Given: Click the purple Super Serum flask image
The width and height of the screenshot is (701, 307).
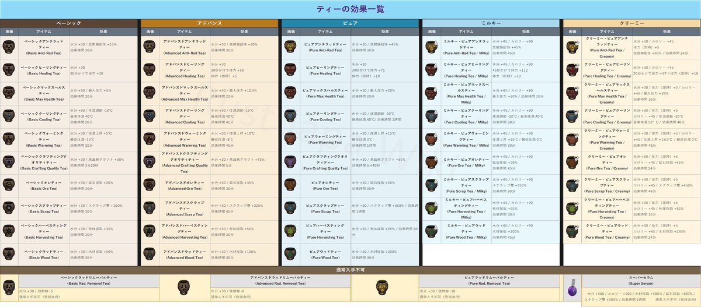Looking at the screenshot, I should point(571,288).
